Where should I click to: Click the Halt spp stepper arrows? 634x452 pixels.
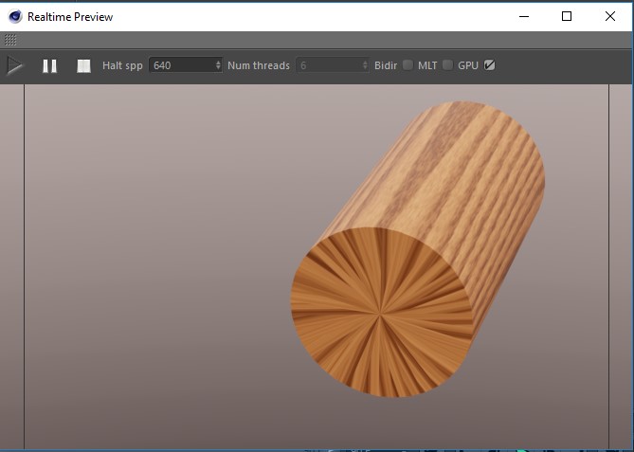click(x=219, y=65)
